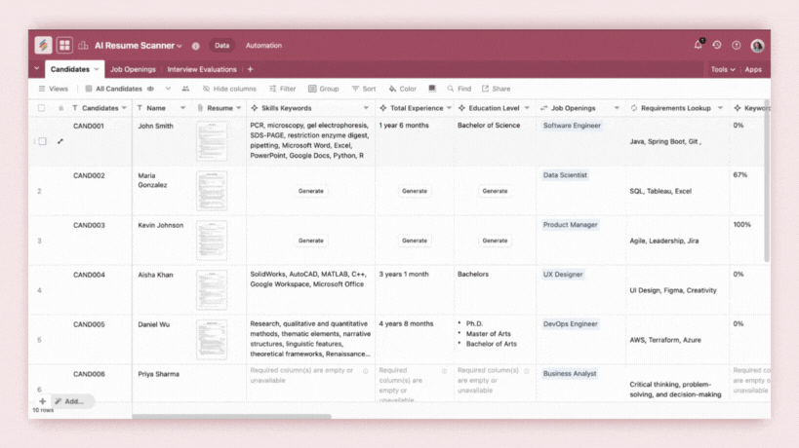Open Filter options
799x448 pixels.
coord(282,89)
